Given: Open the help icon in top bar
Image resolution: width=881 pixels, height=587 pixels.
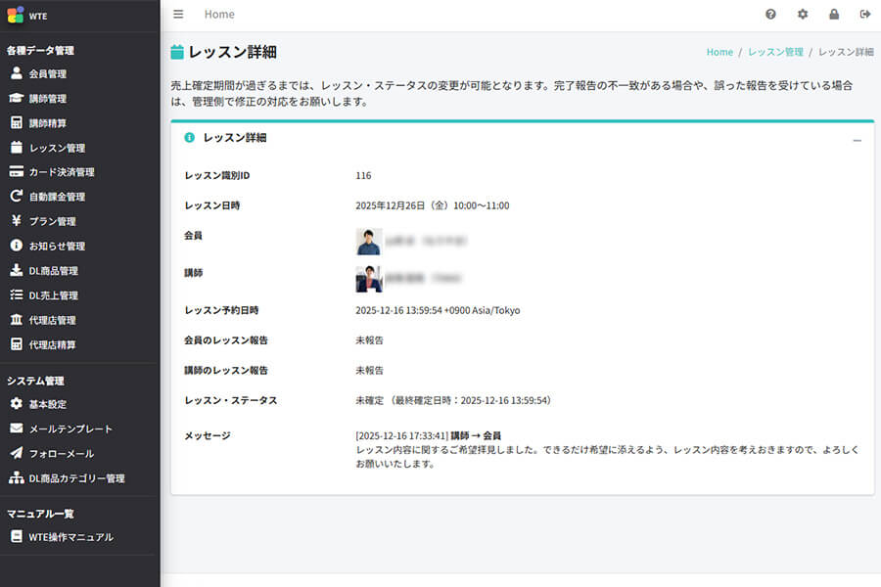Looking at the screenshot, I should tap(772, 14).
